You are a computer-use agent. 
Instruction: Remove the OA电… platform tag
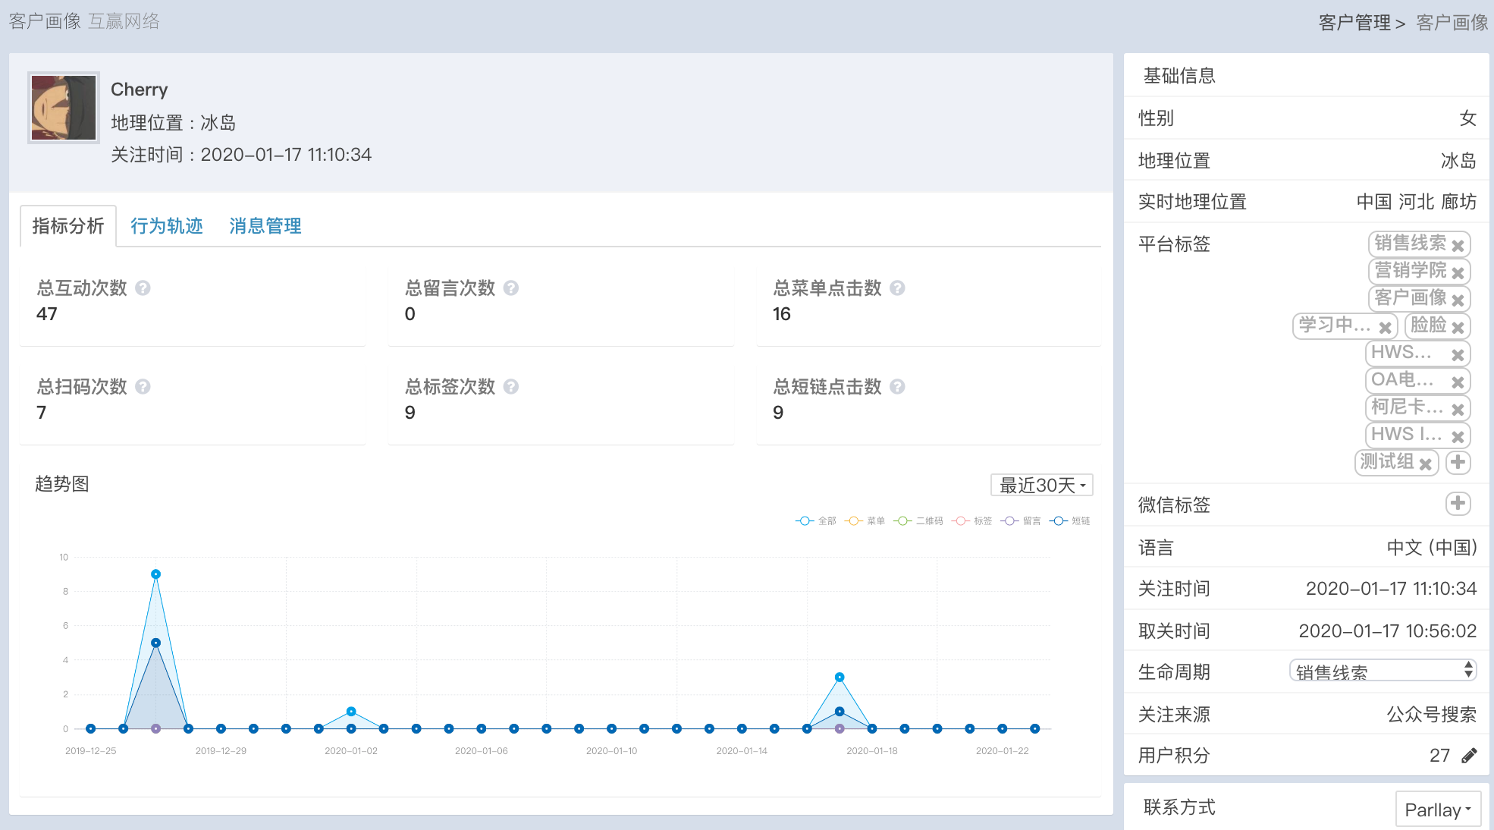pyautogui.click(x=1458, y=382)
